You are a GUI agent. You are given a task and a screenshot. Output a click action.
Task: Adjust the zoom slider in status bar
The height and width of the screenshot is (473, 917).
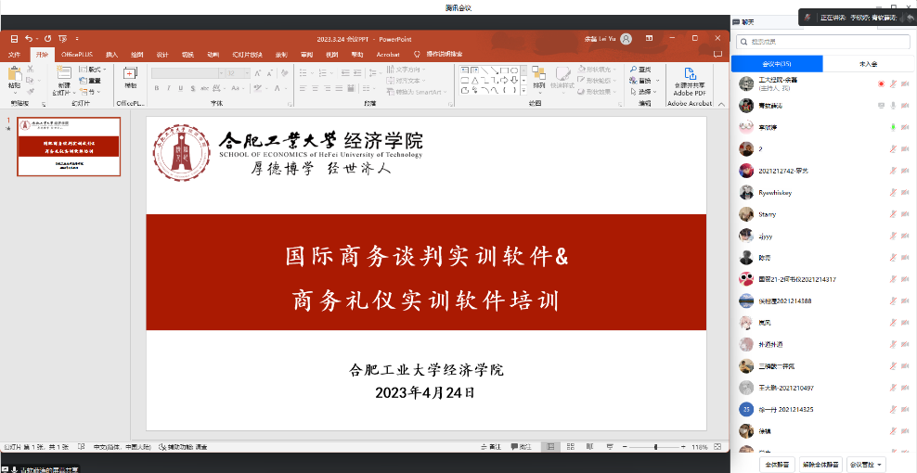(655, 447)
